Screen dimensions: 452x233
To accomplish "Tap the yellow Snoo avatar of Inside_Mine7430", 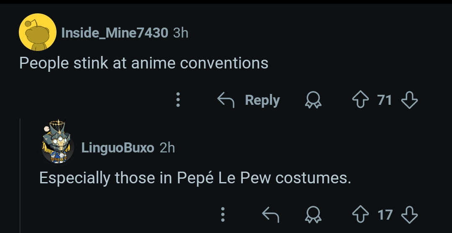I will 38,32.
